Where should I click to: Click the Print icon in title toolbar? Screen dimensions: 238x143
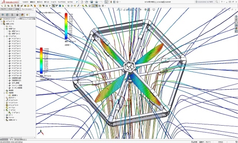coord(96,2)
